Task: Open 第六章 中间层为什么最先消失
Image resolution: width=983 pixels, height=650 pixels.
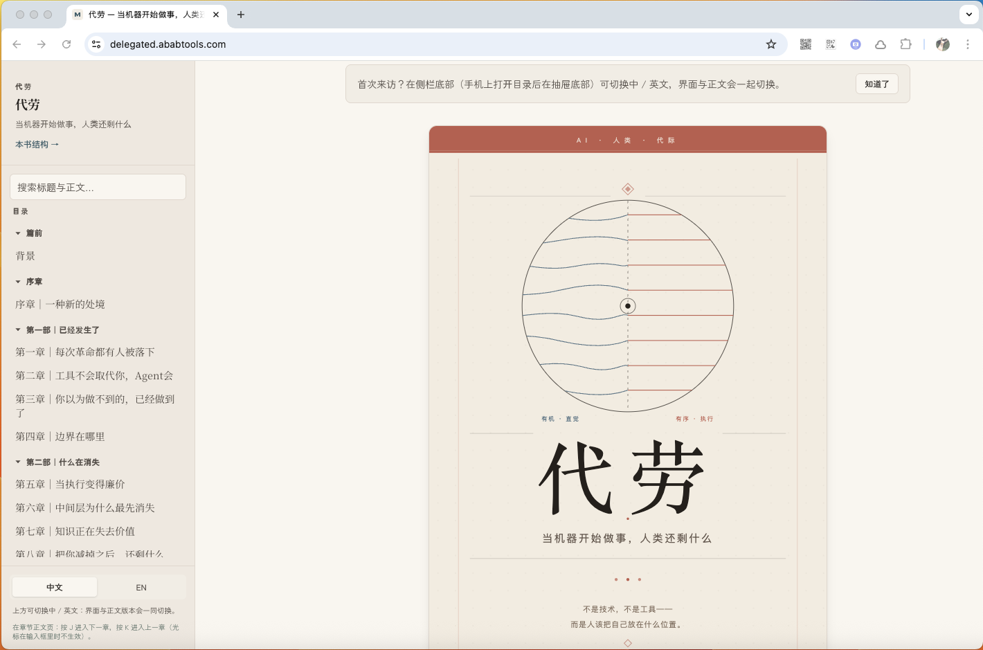Action: tap(85, 508)
